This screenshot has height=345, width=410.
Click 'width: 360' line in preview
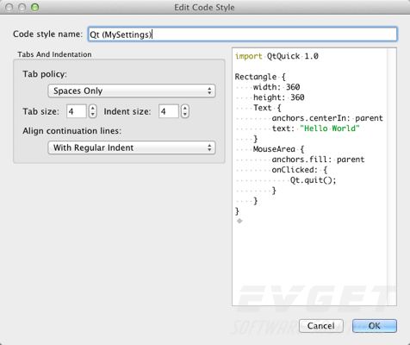(276, 87)
